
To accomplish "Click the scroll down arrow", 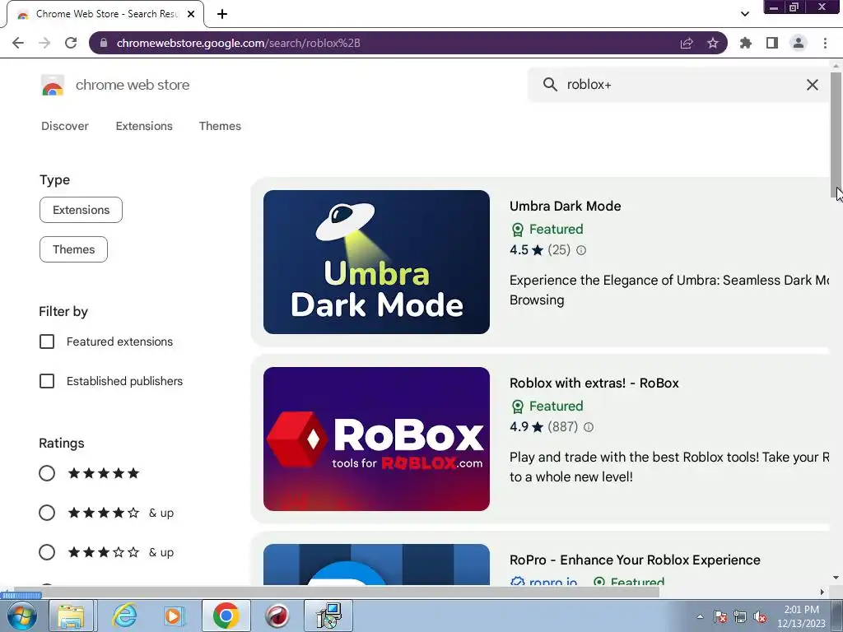I will [836, 578].
